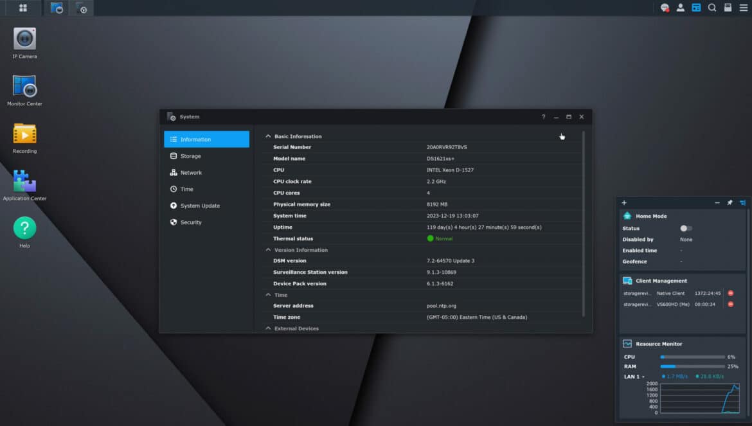Click the top-bar icon between search and hamburger
Image resolution: width=752 pixels, height=426 pixels.
(x=728, y=8)
